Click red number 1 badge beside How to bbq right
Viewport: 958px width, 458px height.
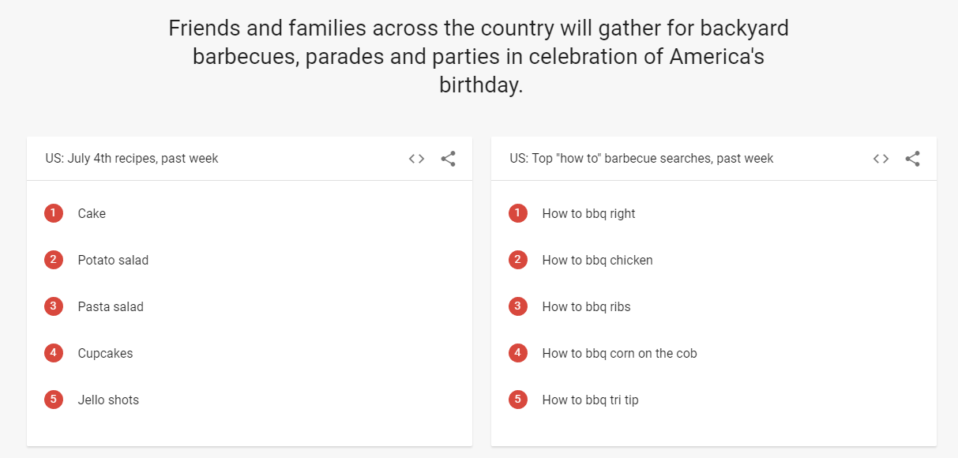click(x=518, y=213)
